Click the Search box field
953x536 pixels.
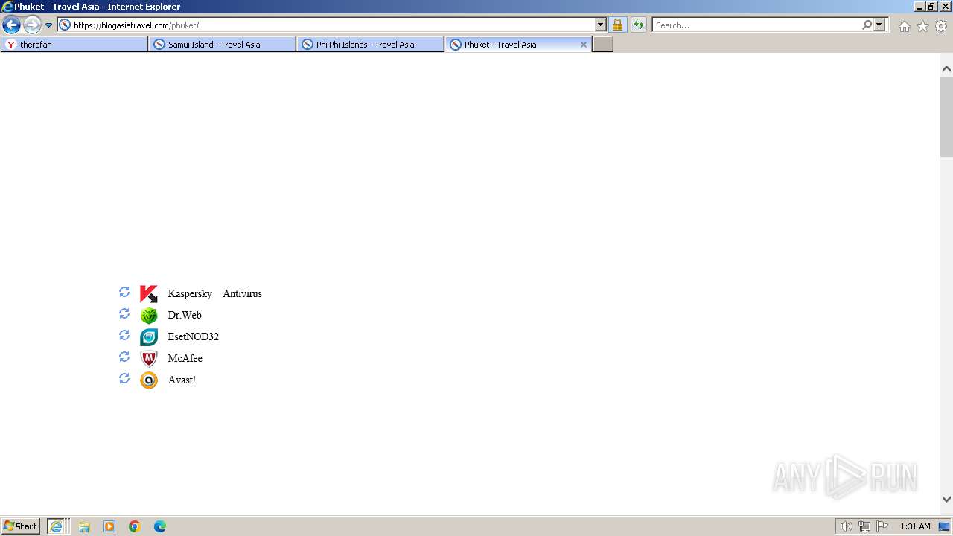click(x=756, y=25)
